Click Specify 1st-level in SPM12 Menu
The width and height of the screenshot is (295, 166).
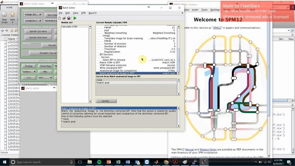(x=38, y=31)
